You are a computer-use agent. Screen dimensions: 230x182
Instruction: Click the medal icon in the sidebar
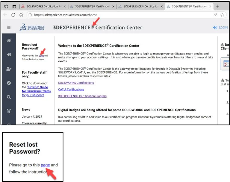pos(9,111)
